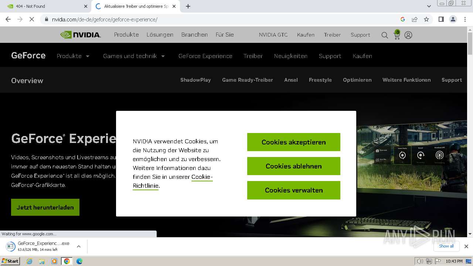Image resolution: width=473 pixels, height=266 pixels.
Task: Open the Für Sie menu
Action: coord(225,35)
